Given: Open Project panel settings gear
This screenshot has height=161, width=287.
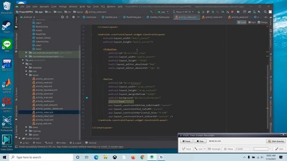Looking at the screenshot, I should point(74,17).
